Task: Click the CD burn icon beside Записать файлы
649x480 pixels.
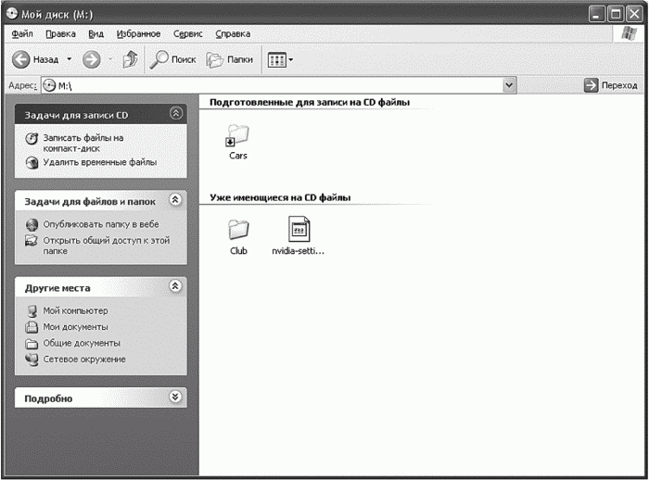Action: pos(32,139)
